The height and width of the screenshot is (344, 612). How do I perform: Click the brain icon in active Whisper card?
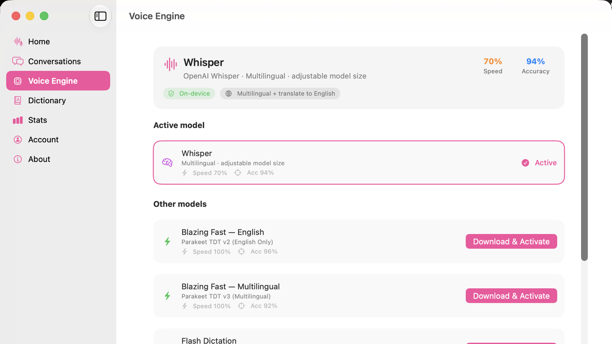(167, 162)
